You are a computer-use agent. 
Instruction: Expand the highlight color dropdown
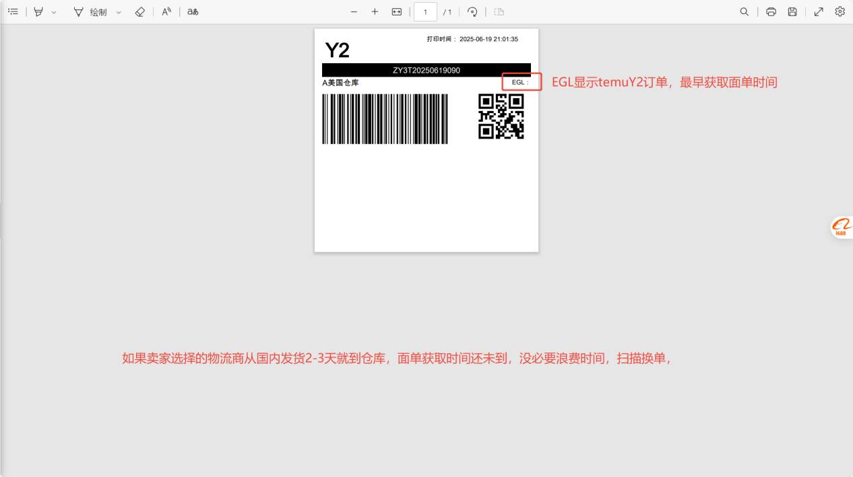[x=54, y=12]
